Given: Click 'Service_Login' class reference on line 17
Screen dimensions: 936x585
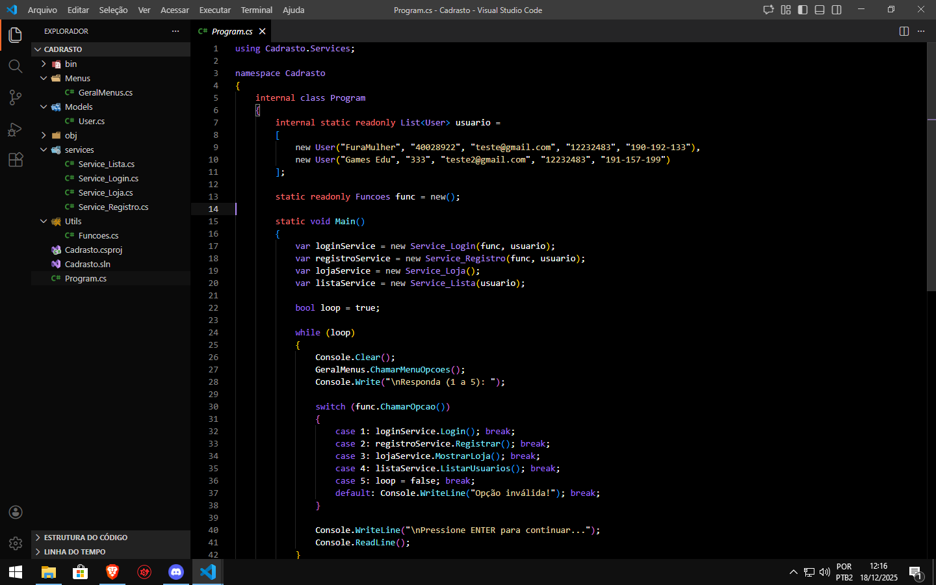Looking at the screenshot, I should click(443, 246).
